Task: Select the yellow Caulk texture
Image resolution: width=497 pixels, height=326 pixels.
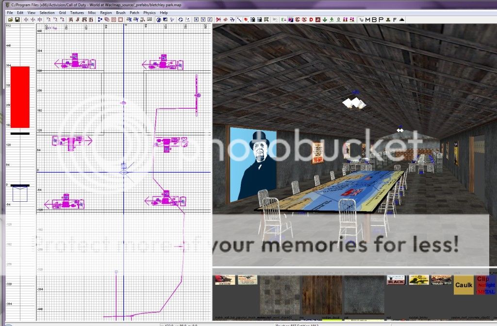Action: [x=464, y=286]
